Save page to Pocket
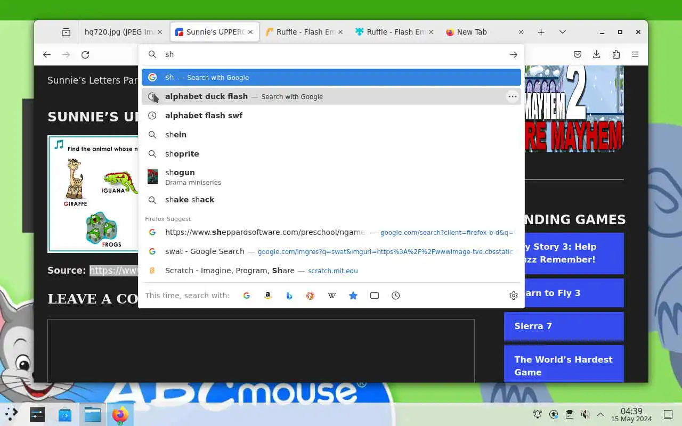682x426 pixels. click(578, 54)
